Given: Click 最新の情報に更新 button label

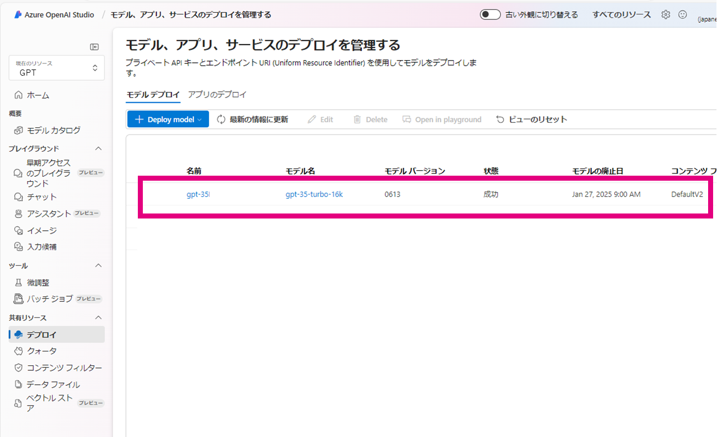Looking at the screenshot, I should 259,120.
